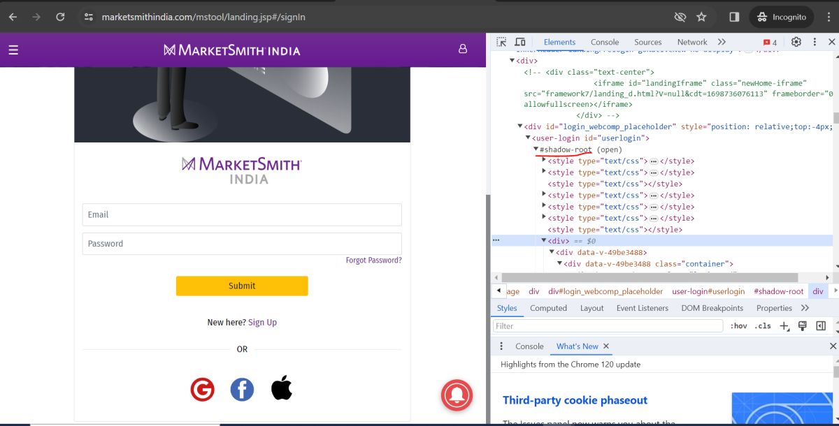Open the browser side panel icon

(734, 17)
